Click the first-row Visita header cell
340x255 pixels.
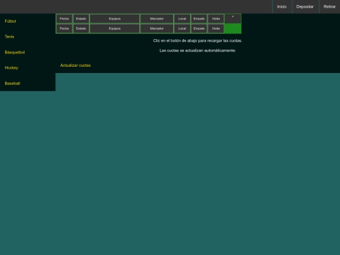click(216, 19)
